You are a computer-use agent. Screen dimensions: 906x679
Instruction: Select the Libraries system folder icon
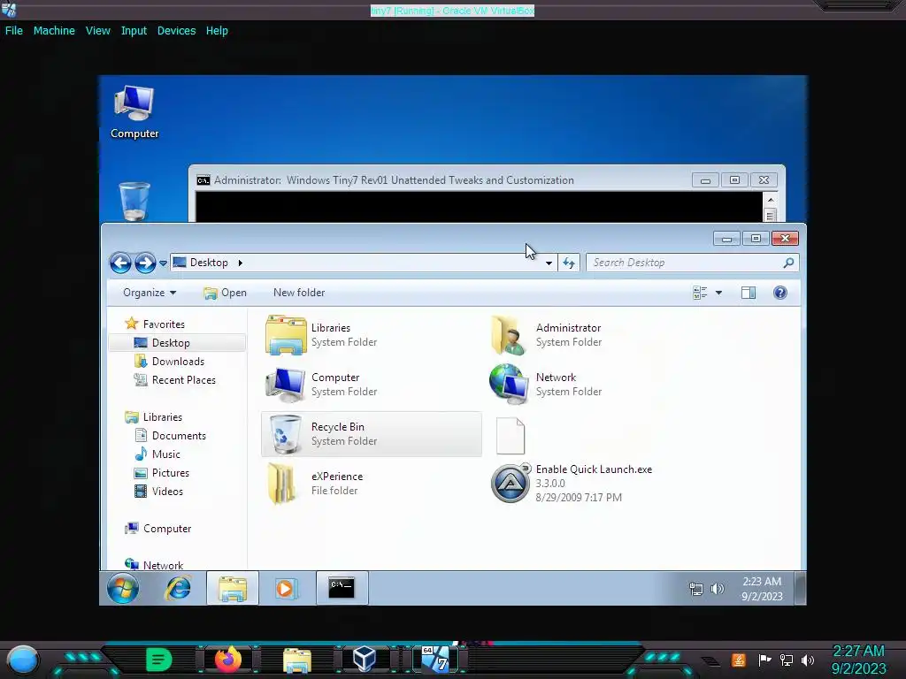pos(286,335)
